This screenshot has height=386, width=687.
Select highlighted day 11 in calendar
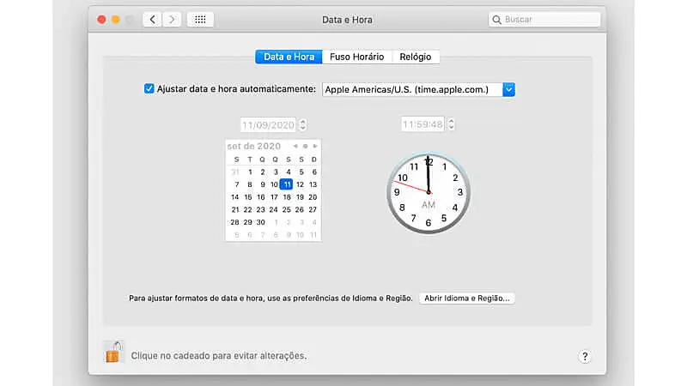287,184
